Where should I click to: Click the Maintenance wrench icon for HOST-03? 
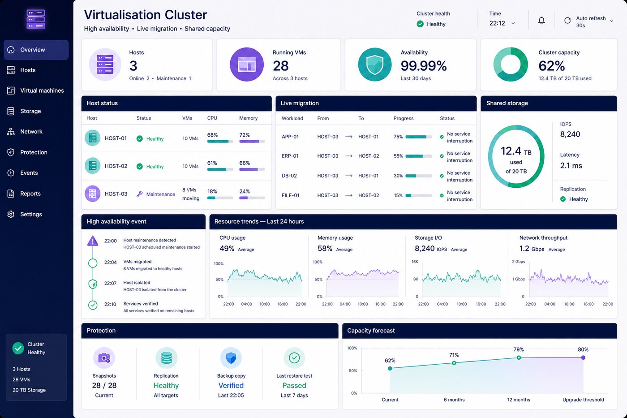(140, 194)
